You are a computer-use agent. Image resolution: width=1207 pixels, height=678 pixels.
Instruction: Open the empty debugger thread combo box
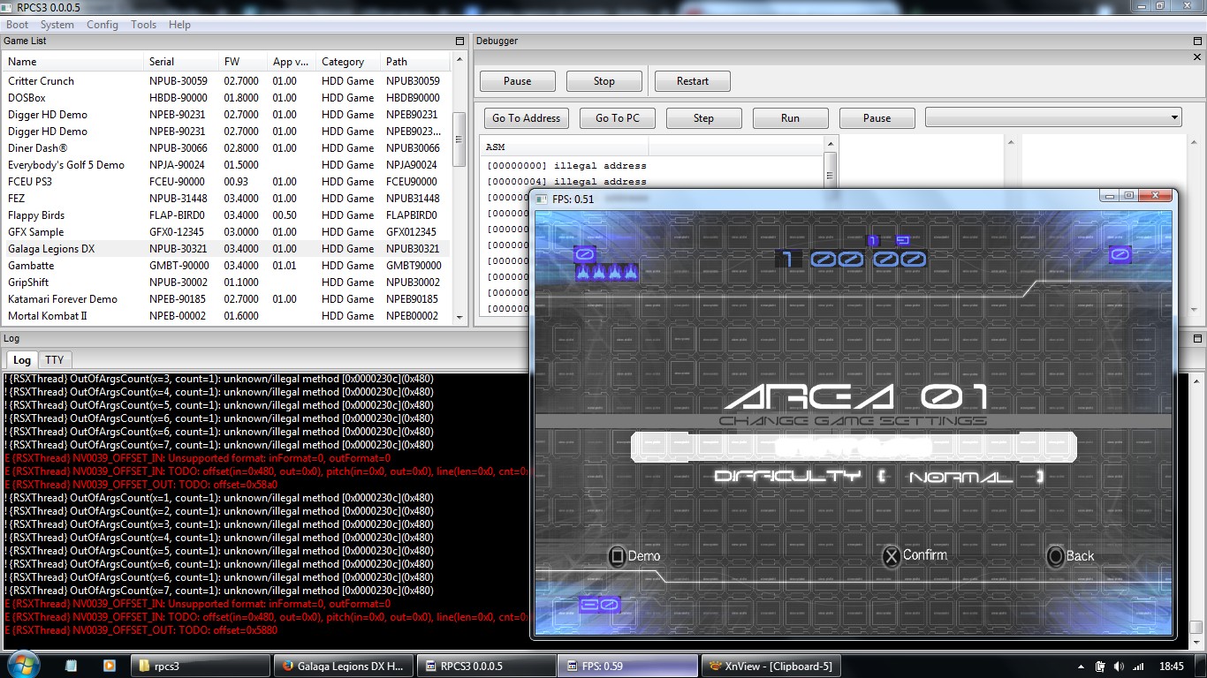(1052, 117)
